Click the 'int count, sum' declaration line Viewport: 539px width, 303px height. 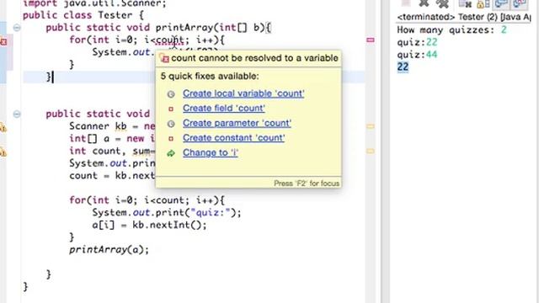tap(112, 151)
